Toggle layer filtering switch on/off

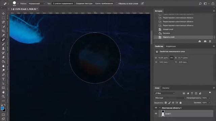[210, 93]
